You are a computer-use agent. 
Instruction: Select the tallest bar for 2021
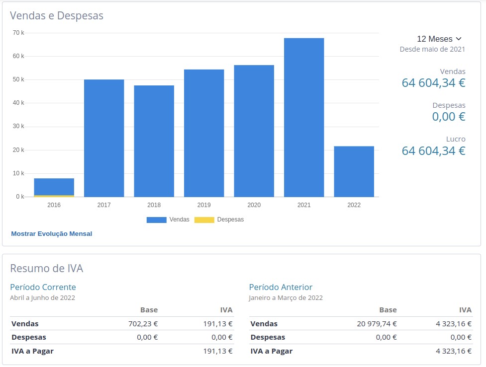coord(304,117)
